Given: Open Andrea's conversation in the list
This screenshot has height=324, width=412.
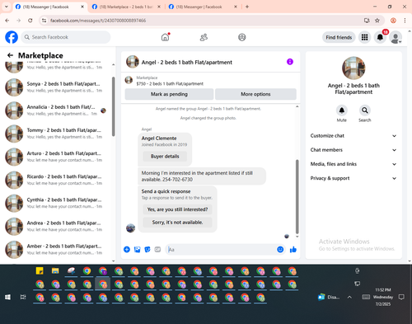Looking at the screenshot, I should tap(56, 226).
